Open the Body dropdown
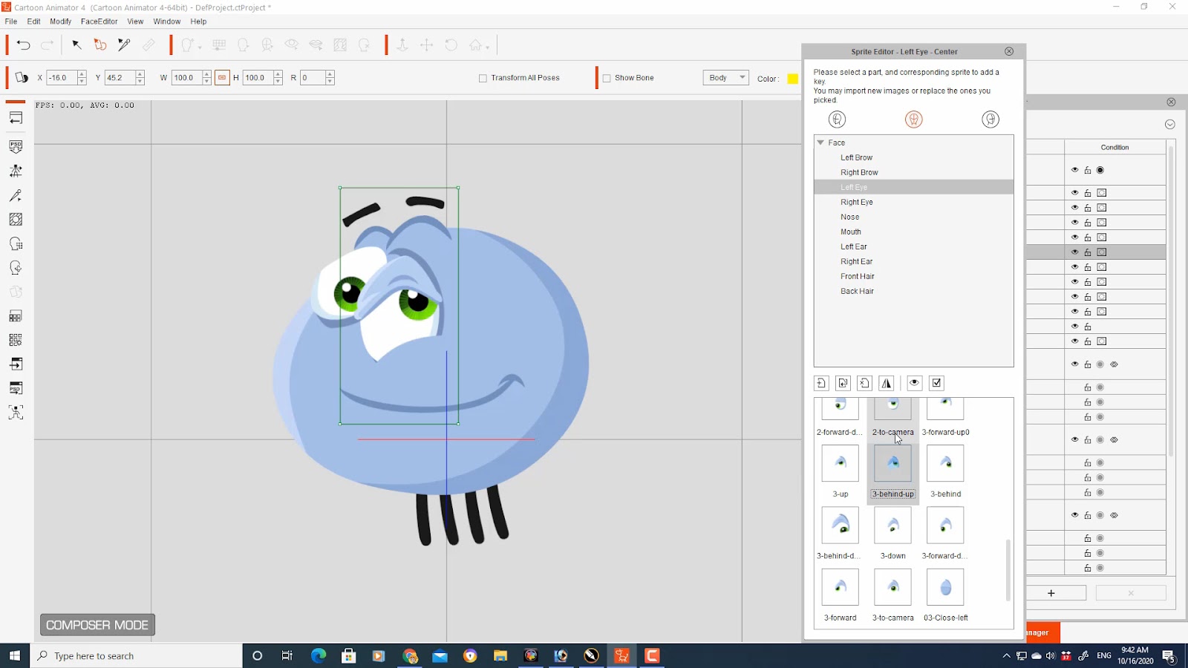1188x668 pixels. click(725, 78)
